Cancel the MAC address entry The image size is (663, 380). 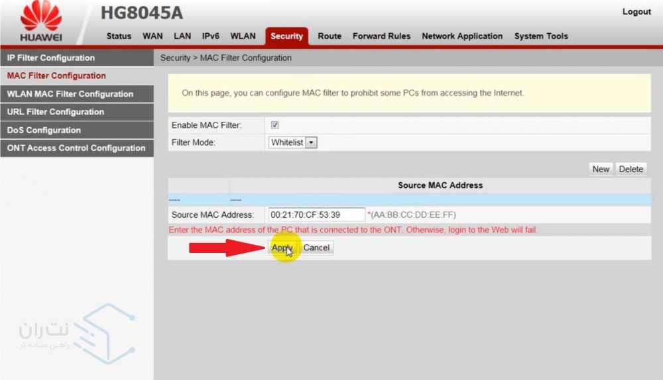(316, 248)
